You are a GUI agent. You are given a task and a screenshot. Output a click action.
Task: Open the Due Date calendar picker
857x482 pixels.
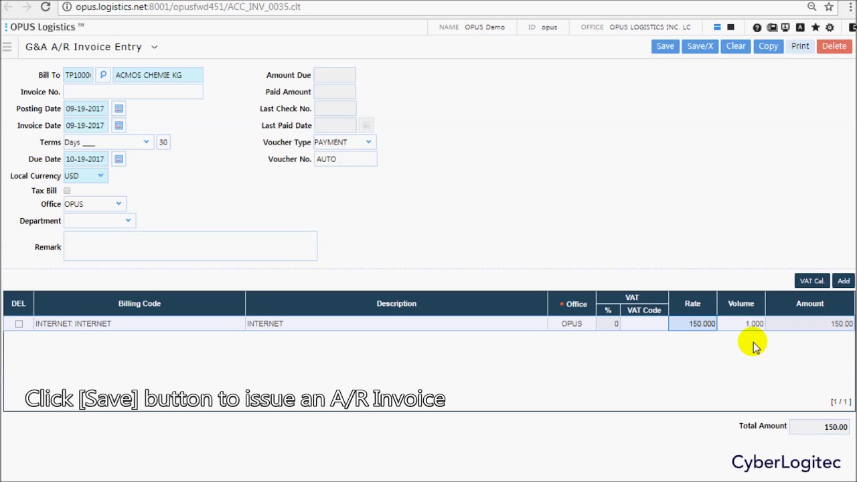tap(119, 159)
